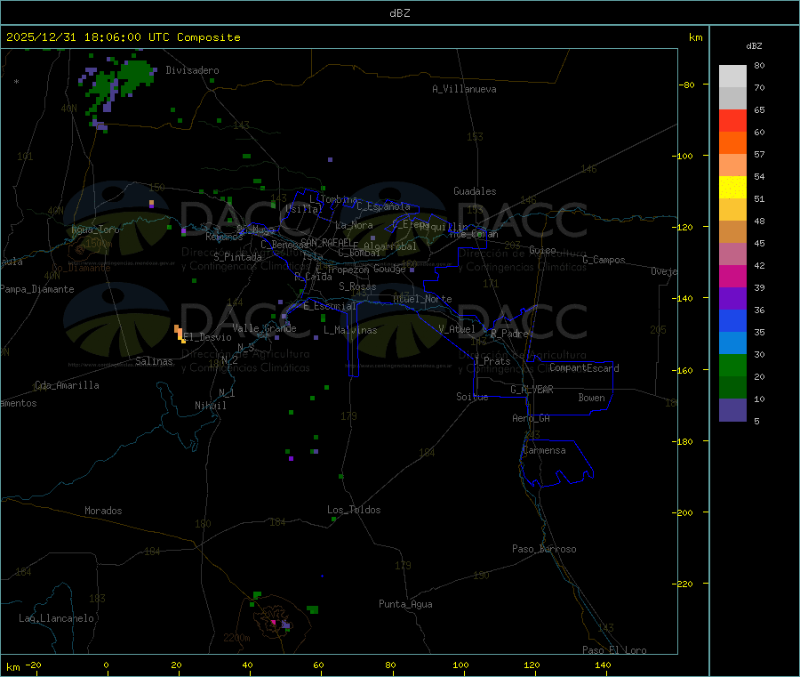Click the Pampa_Diamante label
The height and width of the screenshot is (677, 800).
click(37, 289)
